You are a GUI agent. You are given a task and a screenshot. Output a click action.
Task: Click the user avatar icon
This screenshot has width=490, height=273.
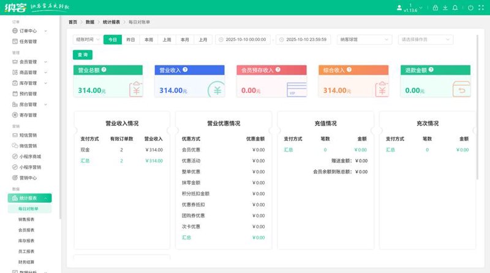399,8
